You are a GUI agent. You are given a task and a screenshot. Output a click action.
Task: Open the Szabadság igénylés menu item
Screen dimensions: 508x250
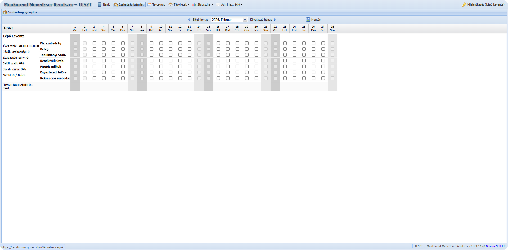129,4
